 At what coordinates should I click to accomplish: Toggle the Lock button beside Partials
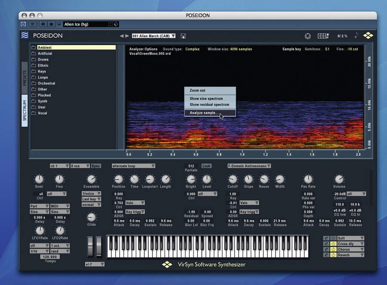coord(206,166)
